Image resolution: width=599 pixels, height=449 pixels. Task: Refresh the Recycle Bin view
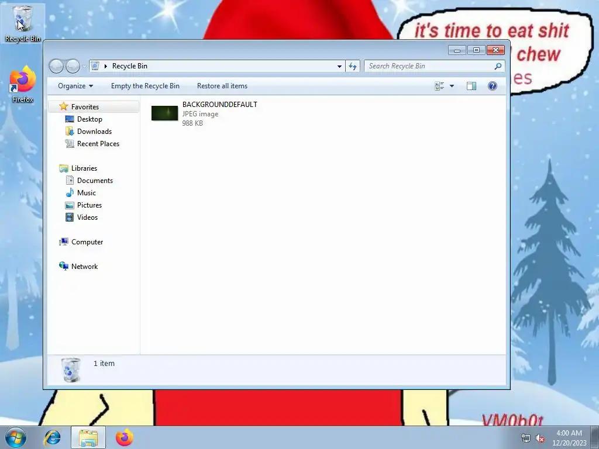point(353,67)
